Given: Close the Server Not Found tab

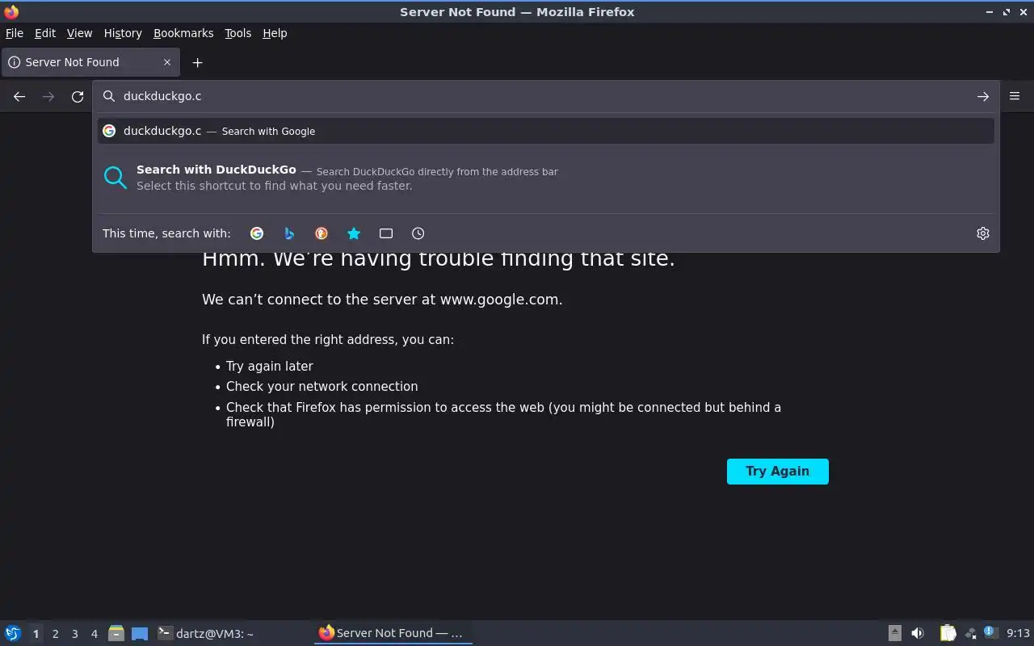Looking at the screenshot, I should point(167,62).
